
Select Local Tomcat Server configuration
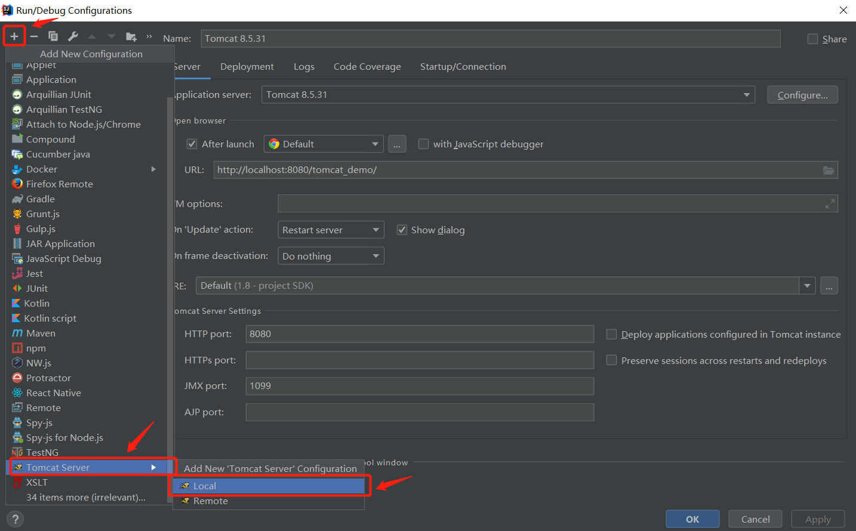[269, 486]
